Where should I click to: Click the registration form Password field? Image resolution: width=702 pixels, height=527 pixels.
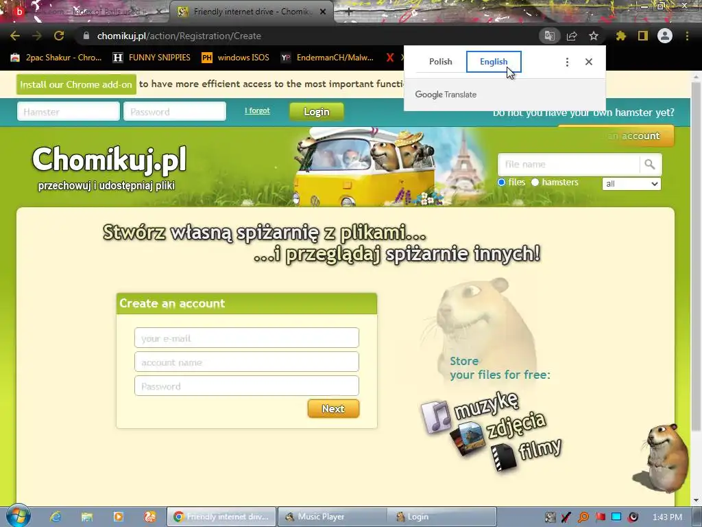coord(247,386)
